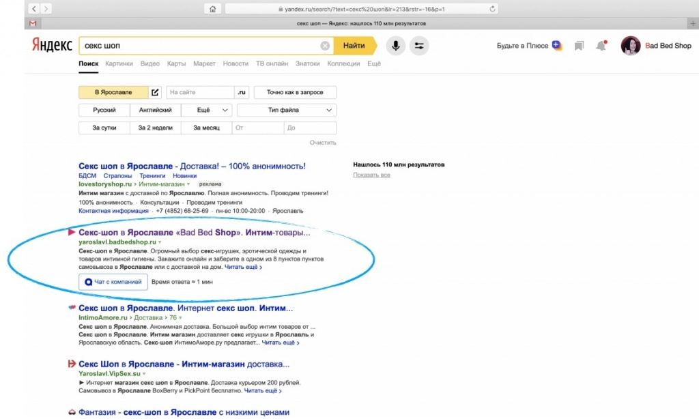Click the До date input field

pos(310,128)
